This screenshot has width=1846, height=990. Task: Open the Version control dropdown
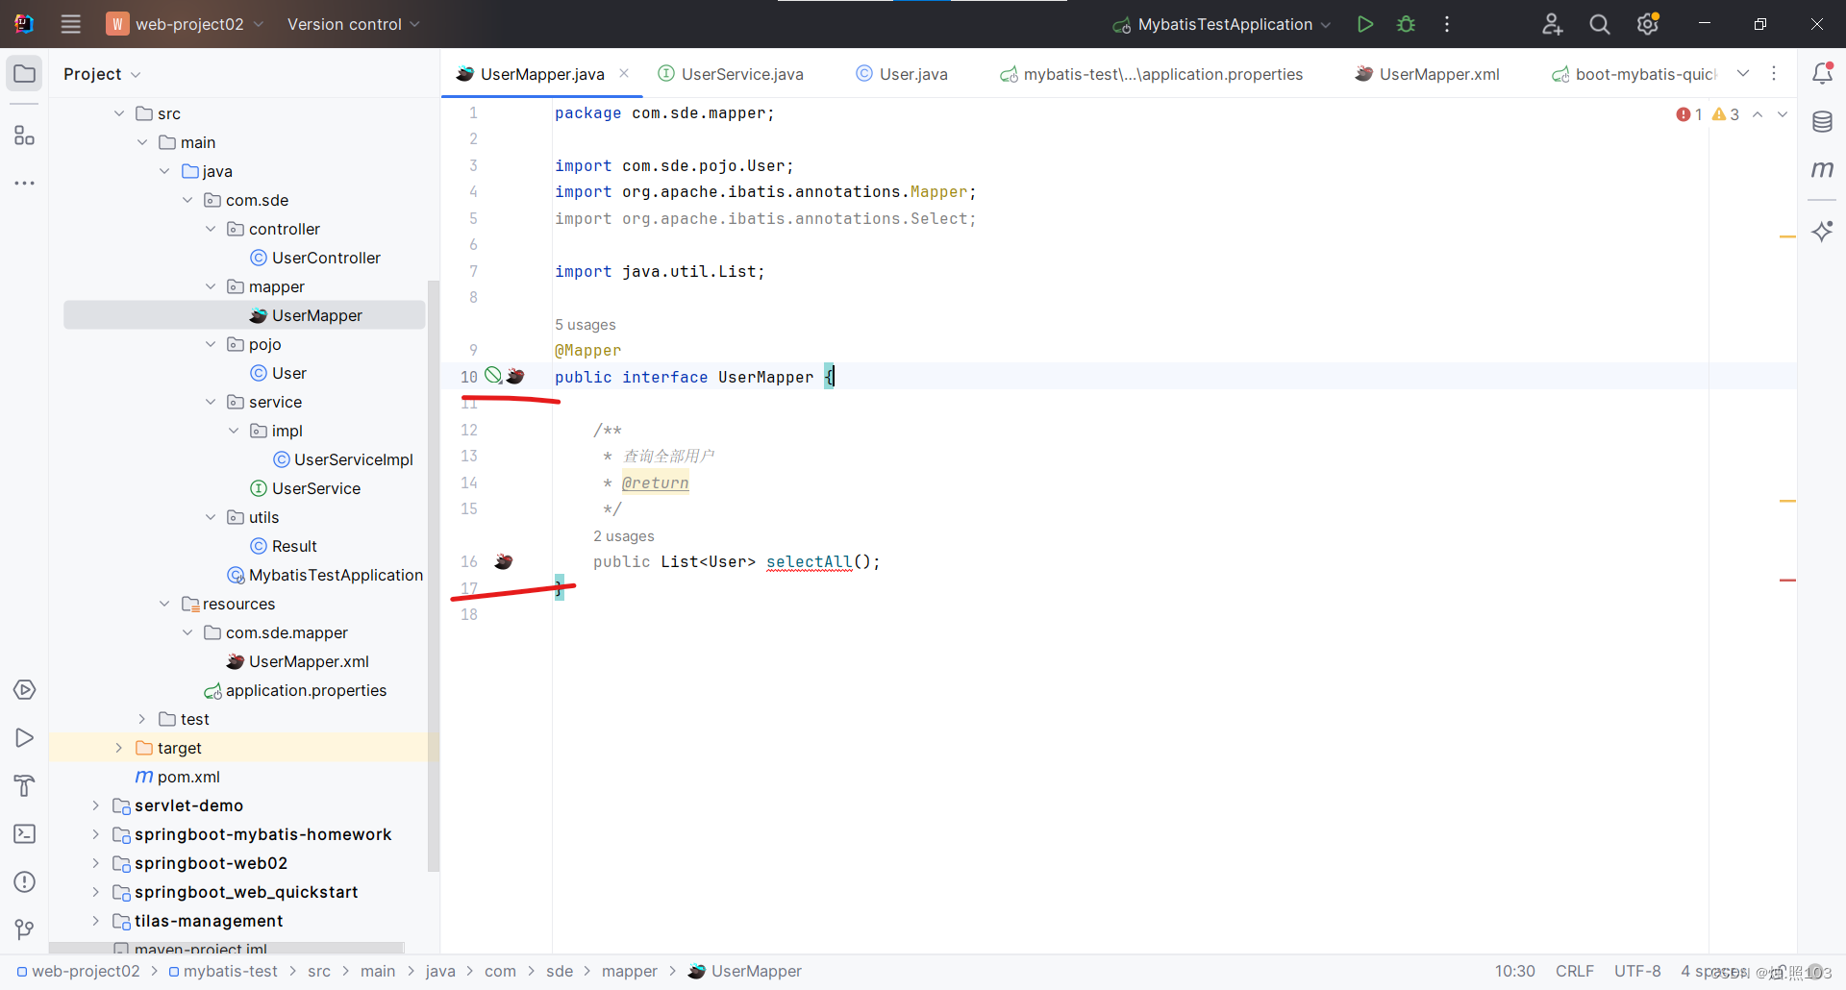pos(353,24)
